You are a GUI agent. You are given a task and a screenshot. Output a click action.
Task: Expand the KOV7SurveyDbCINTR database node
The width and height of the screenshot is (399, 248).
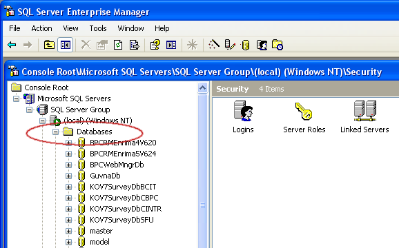tap(68, 209)
